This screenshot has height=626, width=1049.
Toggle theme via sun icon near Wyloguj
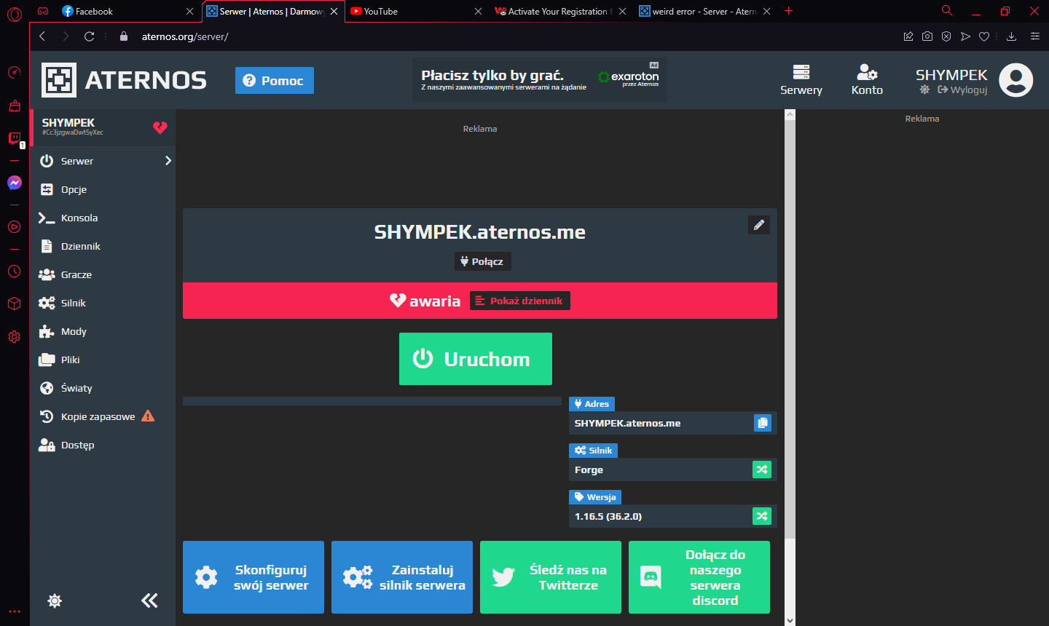tap(924, 90)
